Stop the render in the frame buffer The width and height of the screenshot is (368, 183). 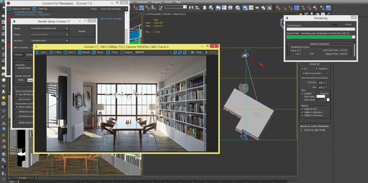(197, 52)
